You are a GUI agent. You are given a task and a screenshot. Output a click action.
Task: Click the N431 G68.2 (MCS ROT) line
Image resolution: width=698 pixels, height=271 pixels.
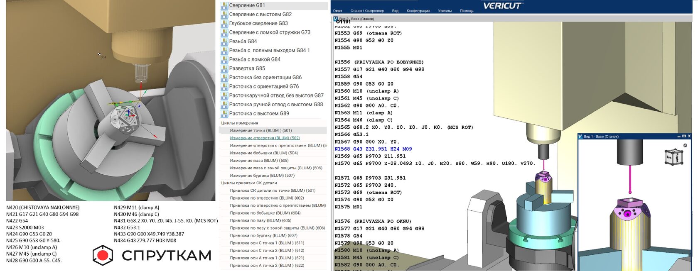(x=166, y=221)
